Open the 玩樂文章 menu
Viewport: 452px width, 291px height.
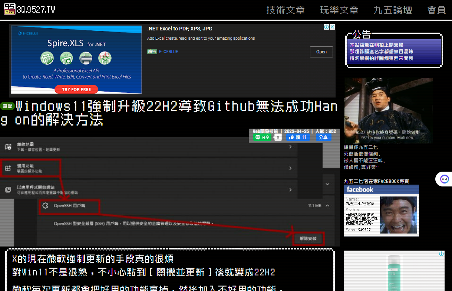(339, 10)
